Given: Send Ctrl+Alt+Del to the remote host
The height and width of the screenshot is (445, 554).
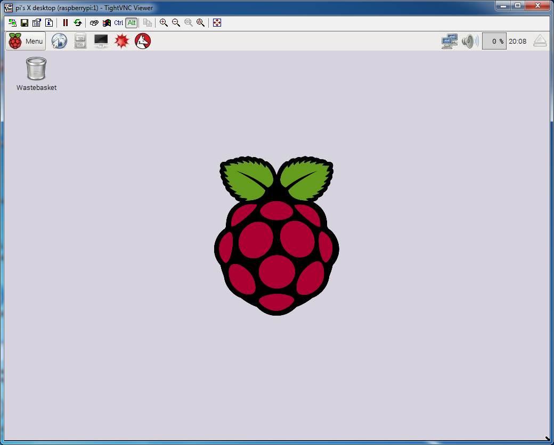Looking at the screenshot, I should pyautogui.click(x=94, y=23).
